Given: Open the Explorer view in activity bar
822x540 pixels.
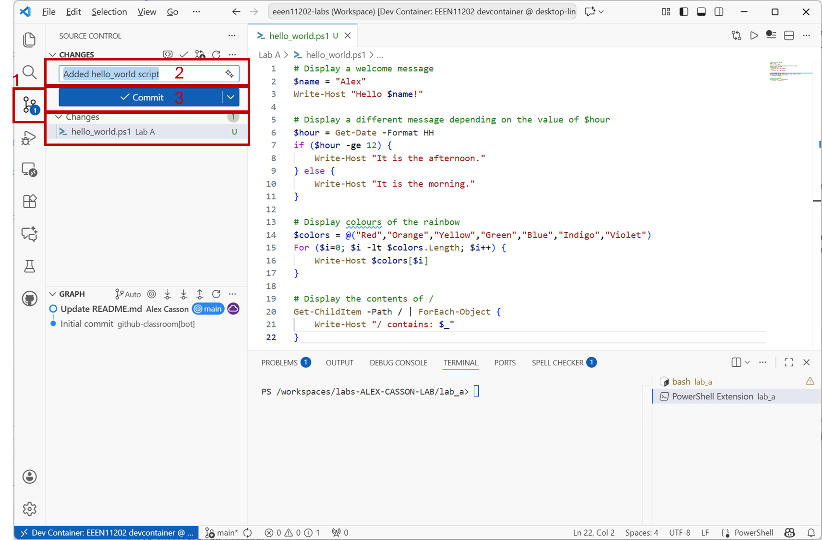Looking at the screenshot, I should (x=29, y=40).
